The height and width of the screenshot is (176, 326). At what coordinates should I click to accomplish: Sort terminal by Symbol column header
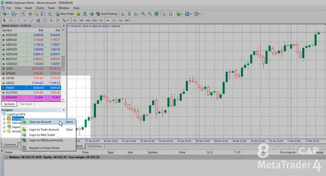click(153, 152)
